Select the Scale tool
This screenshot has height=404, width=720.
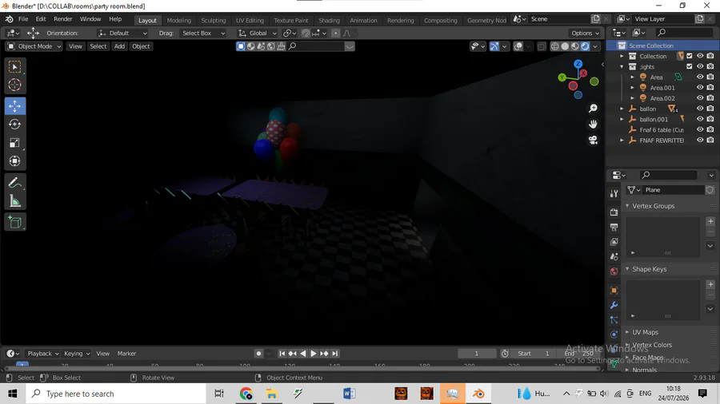coord(14,143)
